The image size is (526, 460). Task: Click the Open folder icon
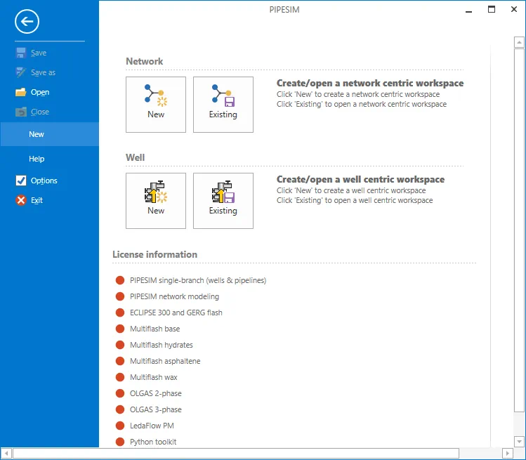pos(21,92)
